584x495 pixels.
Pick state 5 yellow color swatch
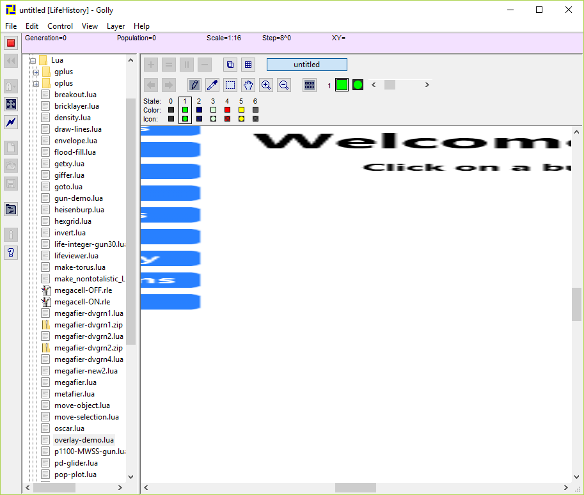[x=241, y=110]
